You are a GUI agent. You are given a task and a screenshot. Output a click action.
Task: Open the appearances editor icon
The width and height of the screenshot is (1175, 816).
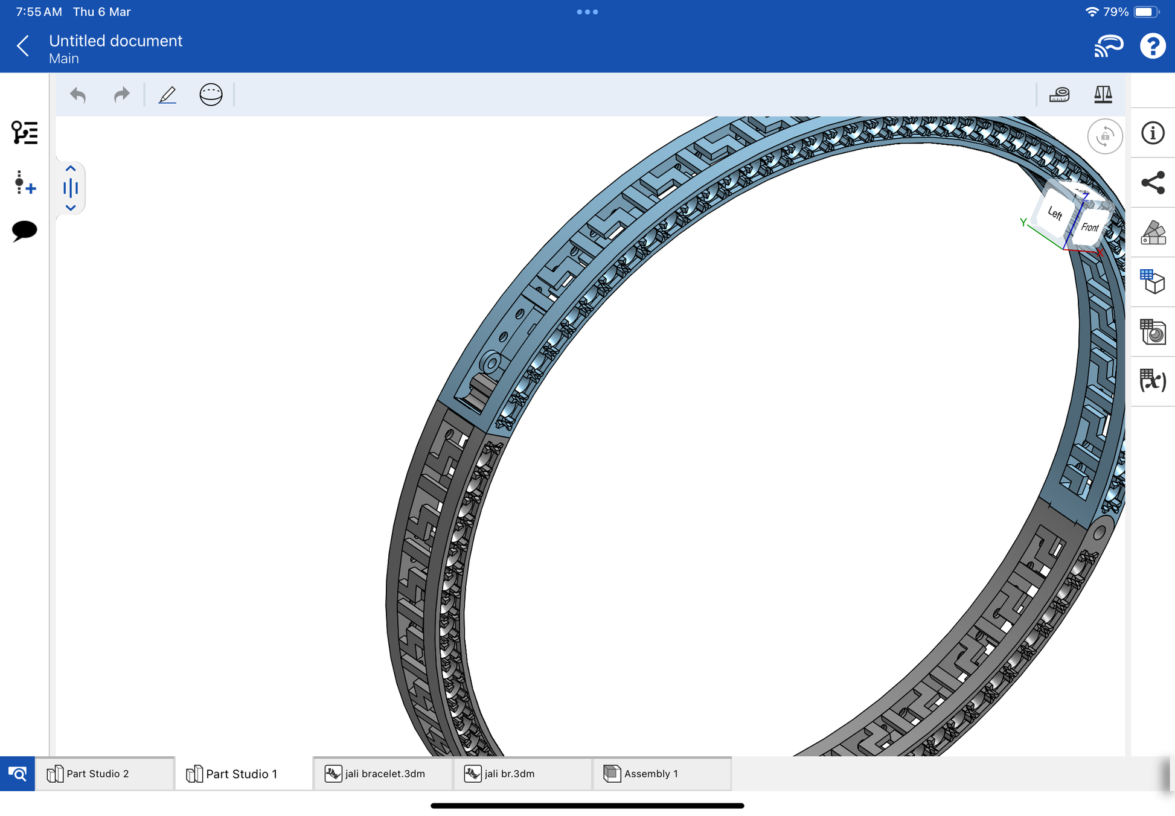tap(1152, 232)
